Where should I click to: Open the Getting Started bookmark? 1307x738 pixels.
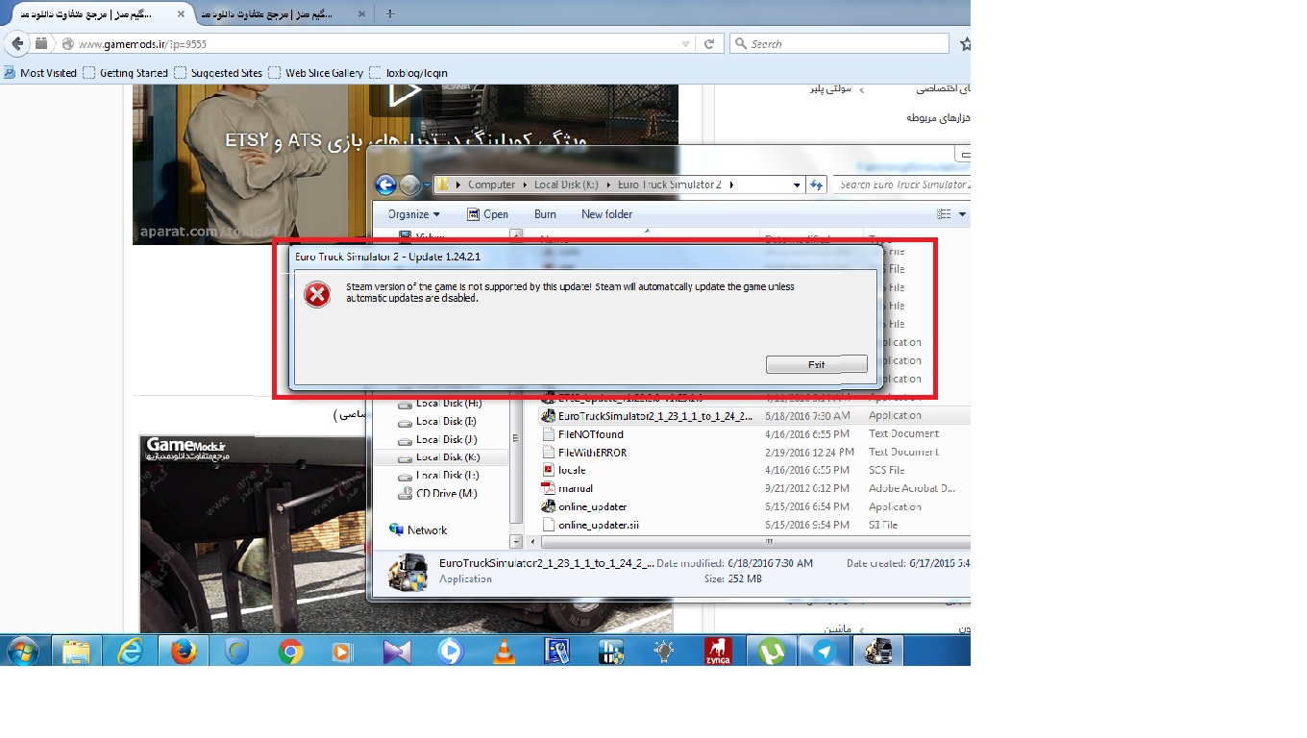tap(126, 73)
